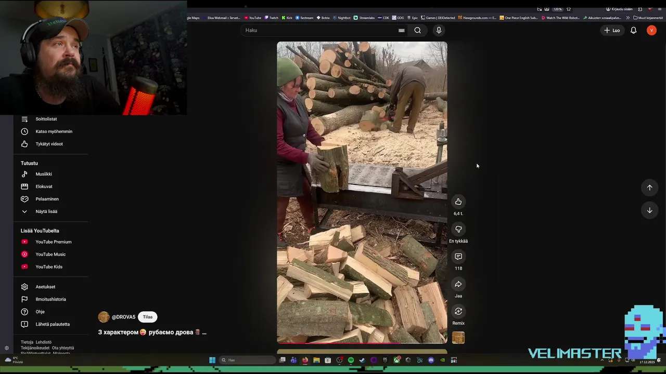Switch to Firefox in the taskbar
Screen dimensions: 666x374
(x=305, y=360)
